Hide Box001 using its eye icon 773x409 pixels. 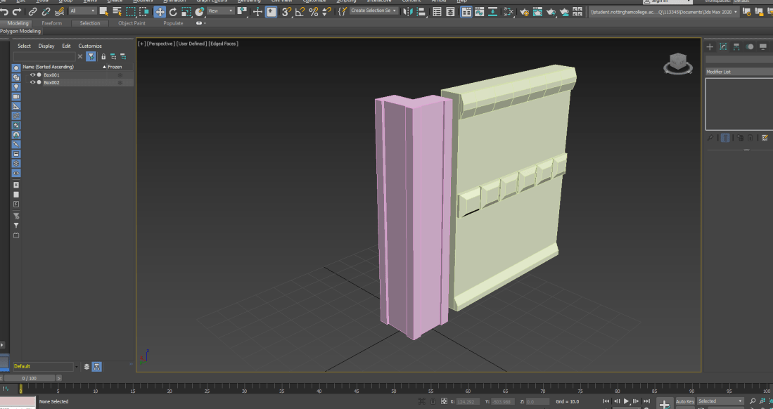32,74
